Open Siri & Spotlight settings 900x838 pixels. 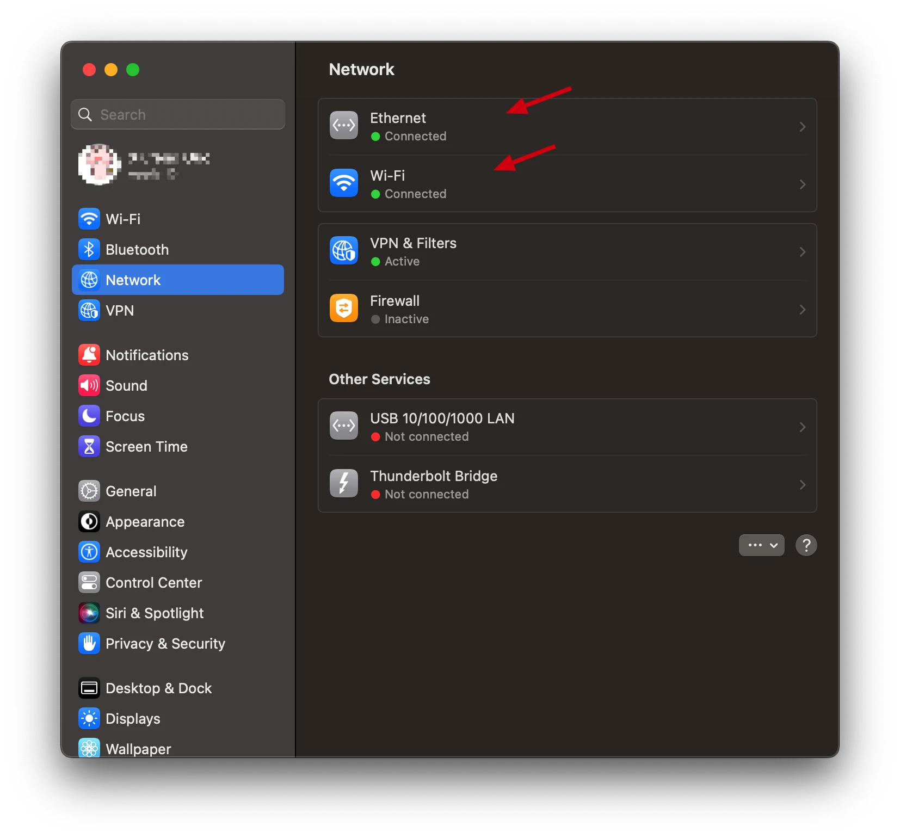[154, 613]
